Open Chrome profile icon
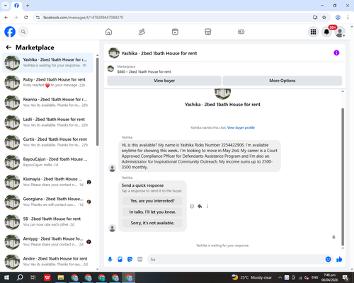Screen dimensions: 354x283 point(338,18)
